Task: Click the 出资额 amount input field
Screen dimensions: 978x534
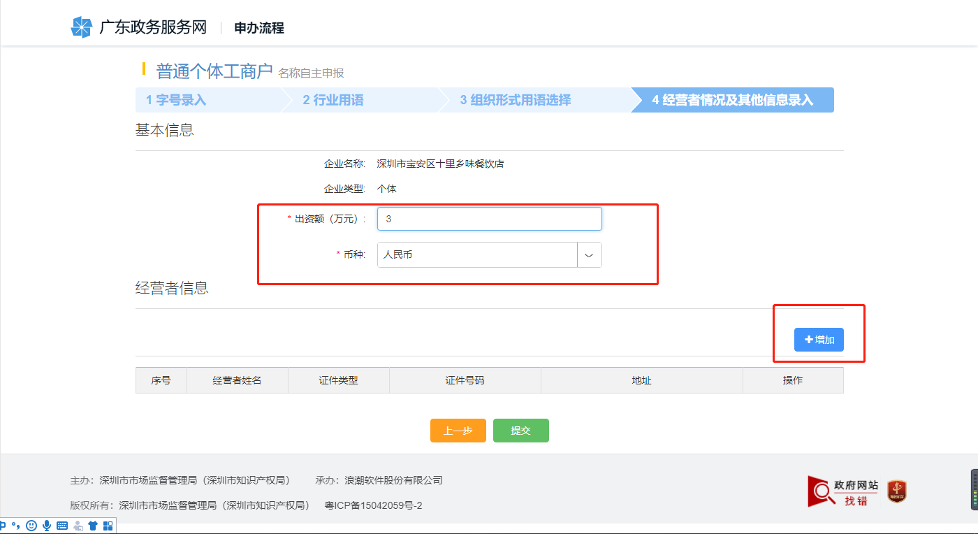Action: (489, 218)
